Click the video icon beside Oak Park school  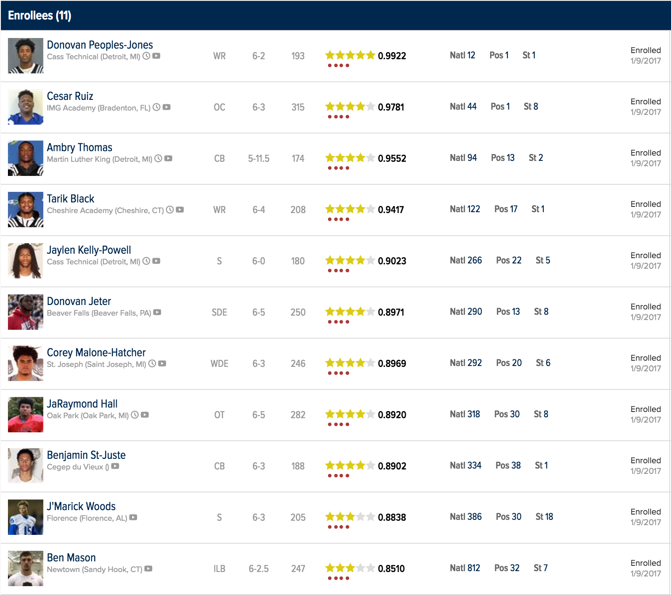[145, 415]
